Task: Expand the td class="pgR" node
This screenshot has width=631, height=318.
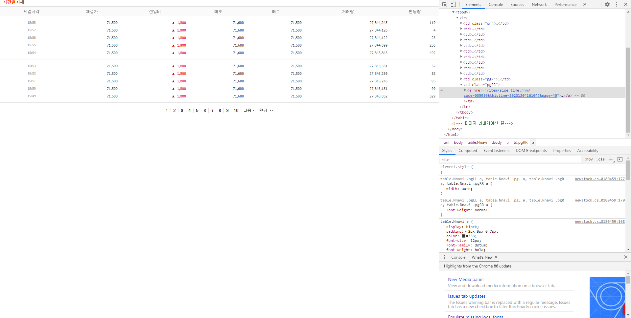Action: [x=461, y=79]
